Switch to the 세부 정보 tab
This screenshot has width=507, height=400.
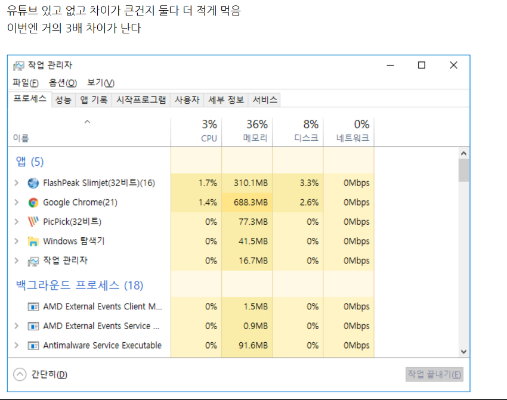click(x=226, y=100)
